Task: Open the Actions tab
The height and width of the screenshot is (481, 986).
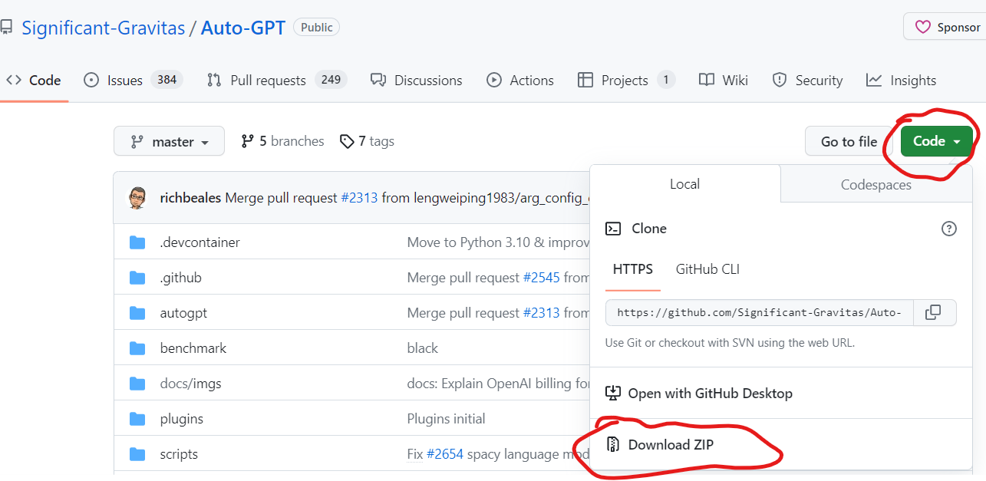Action: click(520, 80)
